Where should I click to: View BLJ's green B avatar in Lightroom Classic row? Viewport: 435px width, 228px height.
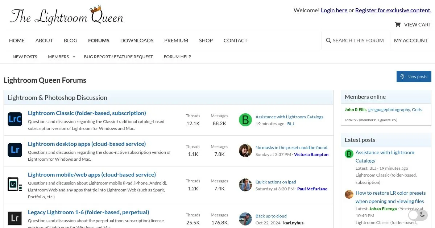245,120
